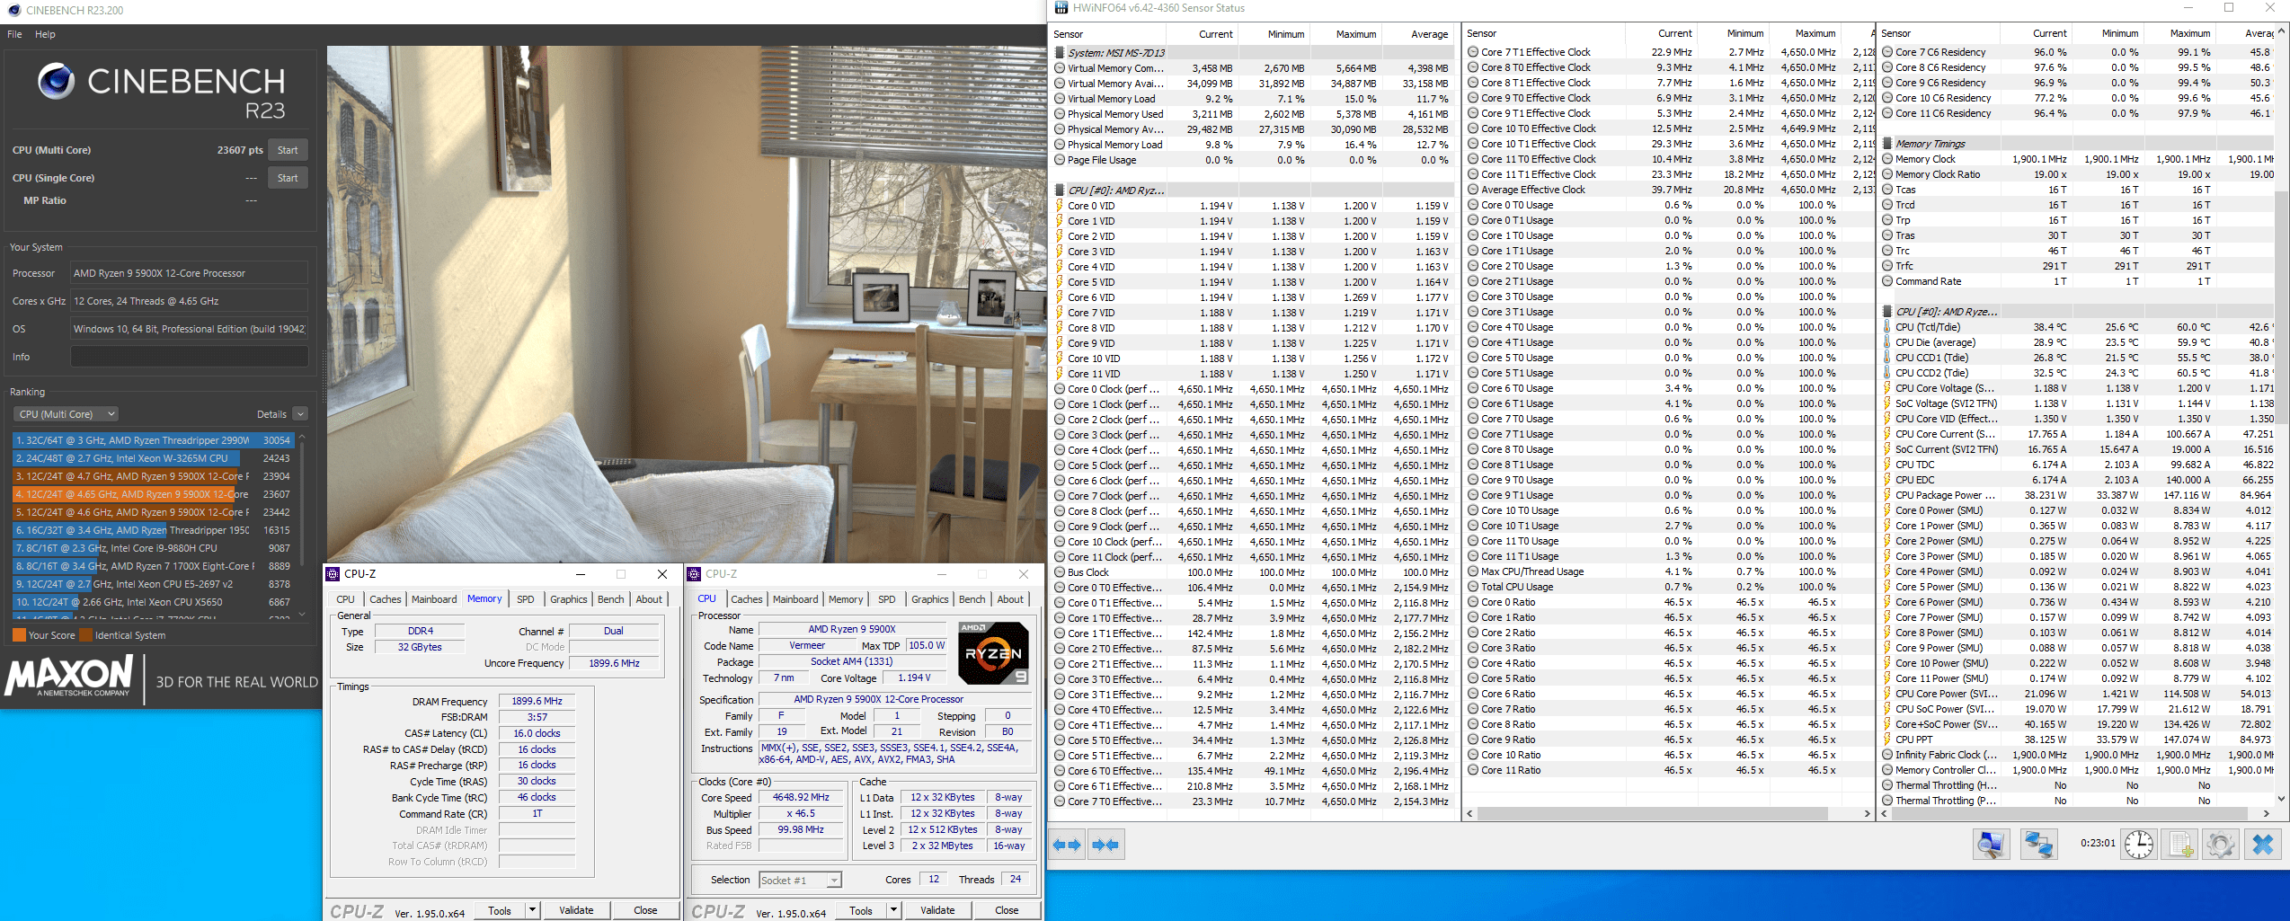The image size is (2290, 921).
Task: Open the SPD tab in the Memory-tab CPU-Z window
Action: (x=526, y=599)
